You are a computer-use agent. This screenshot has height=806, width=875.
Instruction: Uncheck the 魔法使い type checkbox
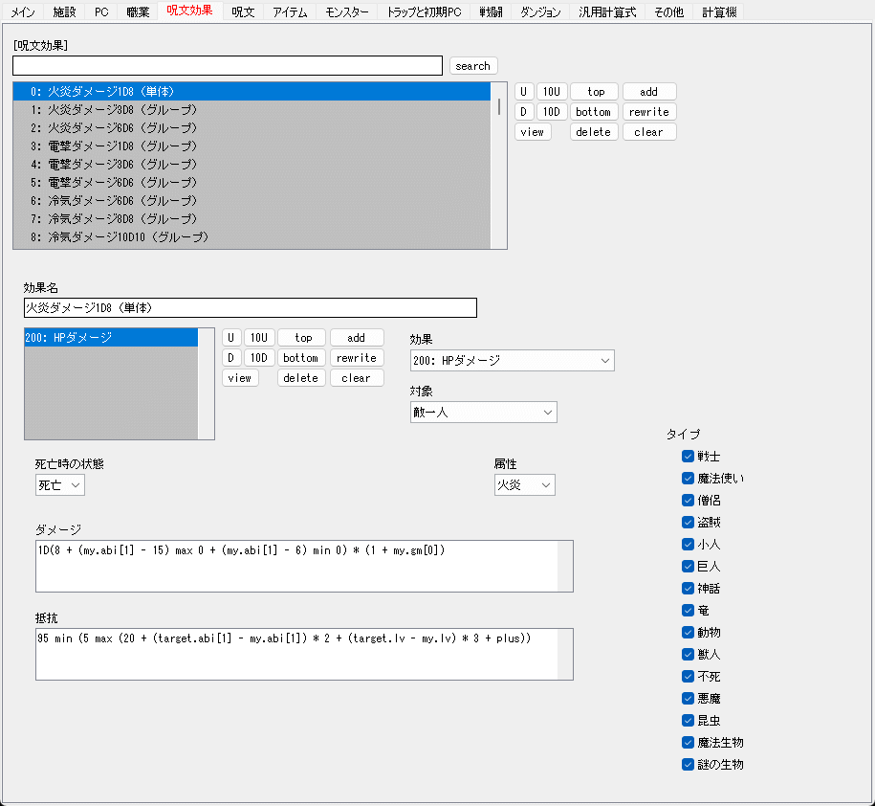pyautogui.click(x=689, y=478)
